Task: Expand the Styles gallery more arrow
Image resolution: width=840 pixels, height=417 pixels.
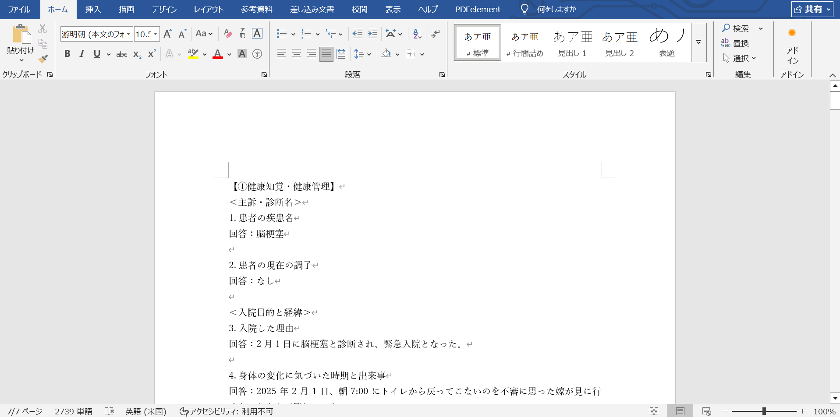Action: 698,42
